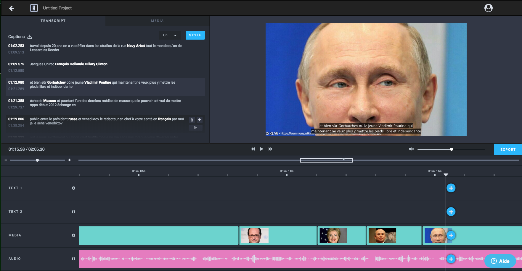Screen dimensions: 522x271
Task: Click the 01m 10s ruler mark
Action: pyautogui.click(x=287, y=171)
